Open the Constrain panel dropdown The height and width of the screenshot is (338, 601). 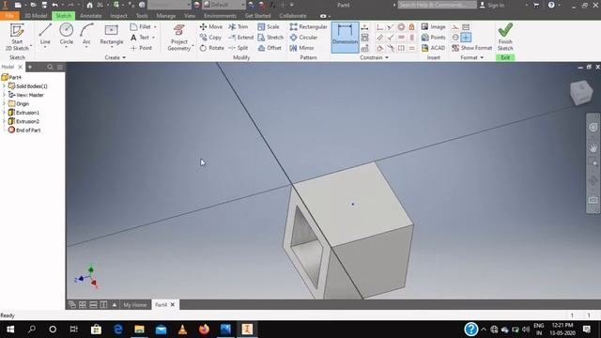tap(375, 57)
